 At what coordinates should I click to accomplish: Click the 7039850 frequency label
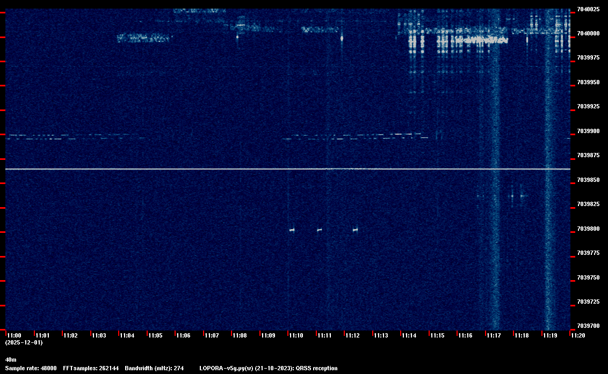tap(588, 180)
